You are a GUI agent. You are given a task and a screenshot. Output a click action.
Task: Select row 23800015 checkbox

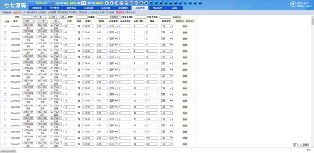(x=5, y=113)
